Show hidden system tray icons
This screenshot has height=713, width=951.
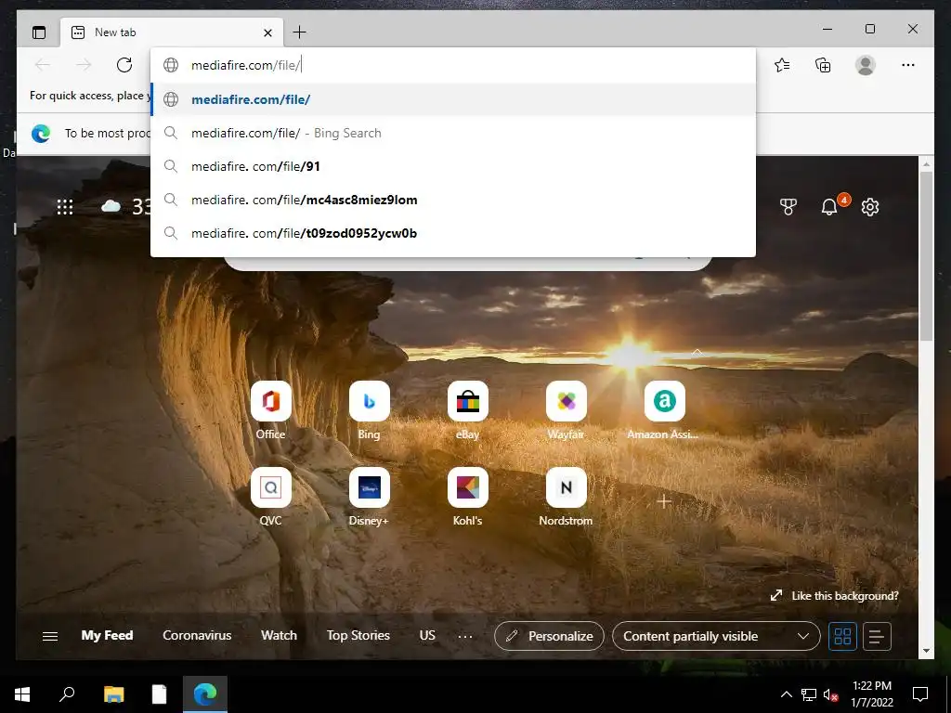tap(786, 694)
